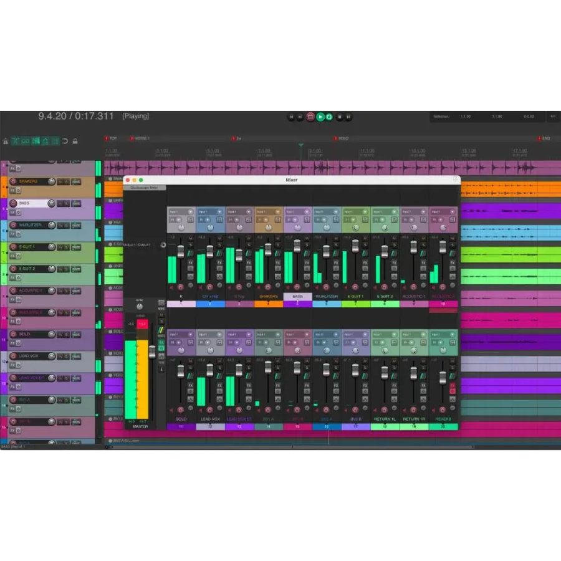Toggle auto-crossfade icon in the toolbar
The width and height of the screenshot is (561, 561).
16,141
